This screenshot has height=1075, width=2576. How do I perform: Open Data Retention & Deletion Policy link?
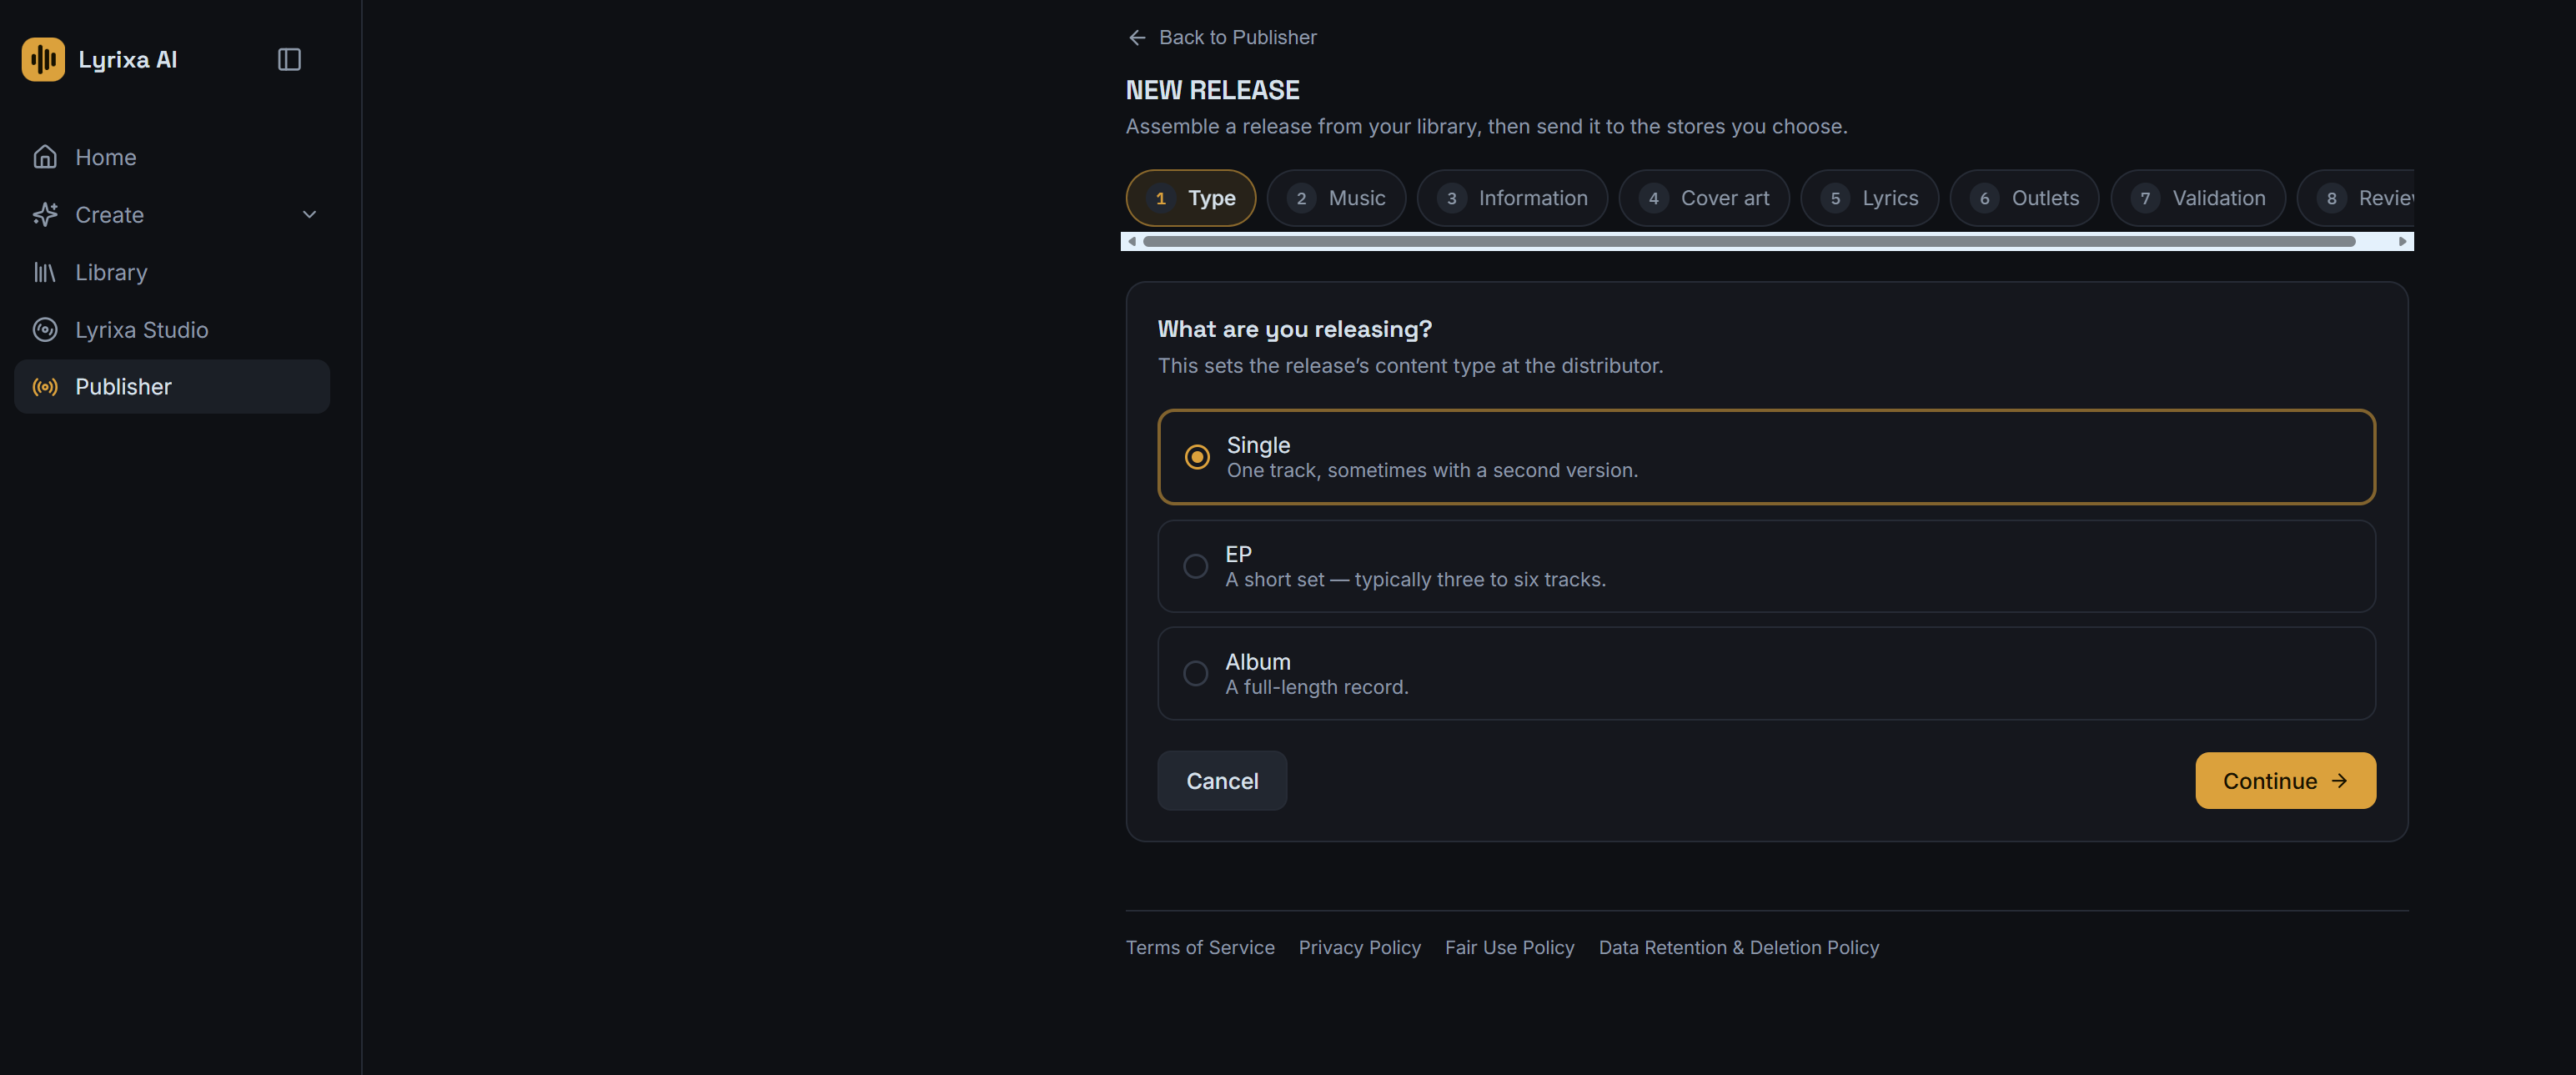pos(1738,947)
